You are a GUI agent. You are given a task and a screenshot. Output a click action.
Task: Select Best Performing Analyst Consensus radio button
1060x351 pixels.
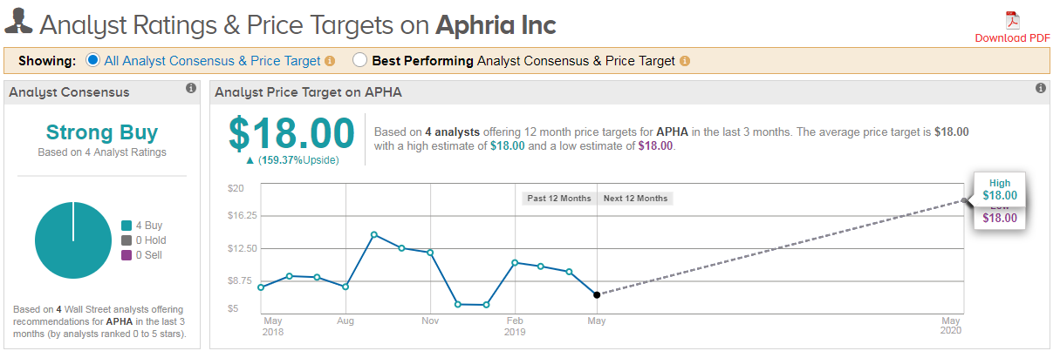(359, 61)
